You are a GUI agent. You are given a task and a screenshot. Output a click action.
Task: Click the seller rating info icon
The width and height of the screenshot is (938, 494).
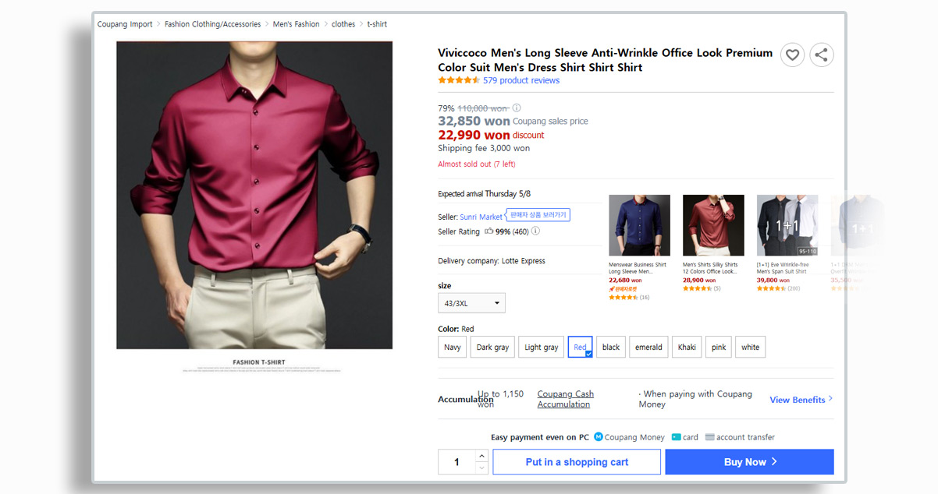click(535, 231)
